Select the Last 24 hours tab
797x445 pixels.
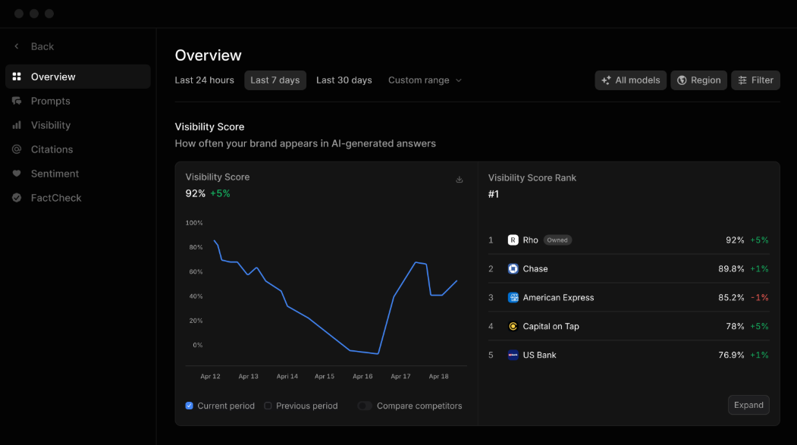tap(204, 80)
